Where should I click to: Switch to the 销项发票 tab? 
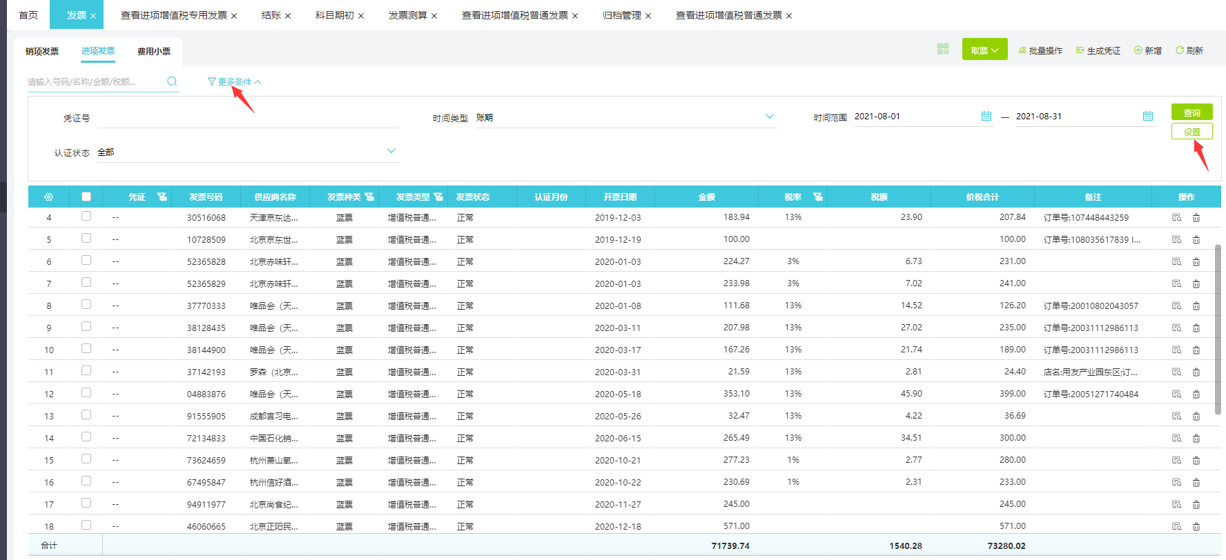(x=42, y=51)
